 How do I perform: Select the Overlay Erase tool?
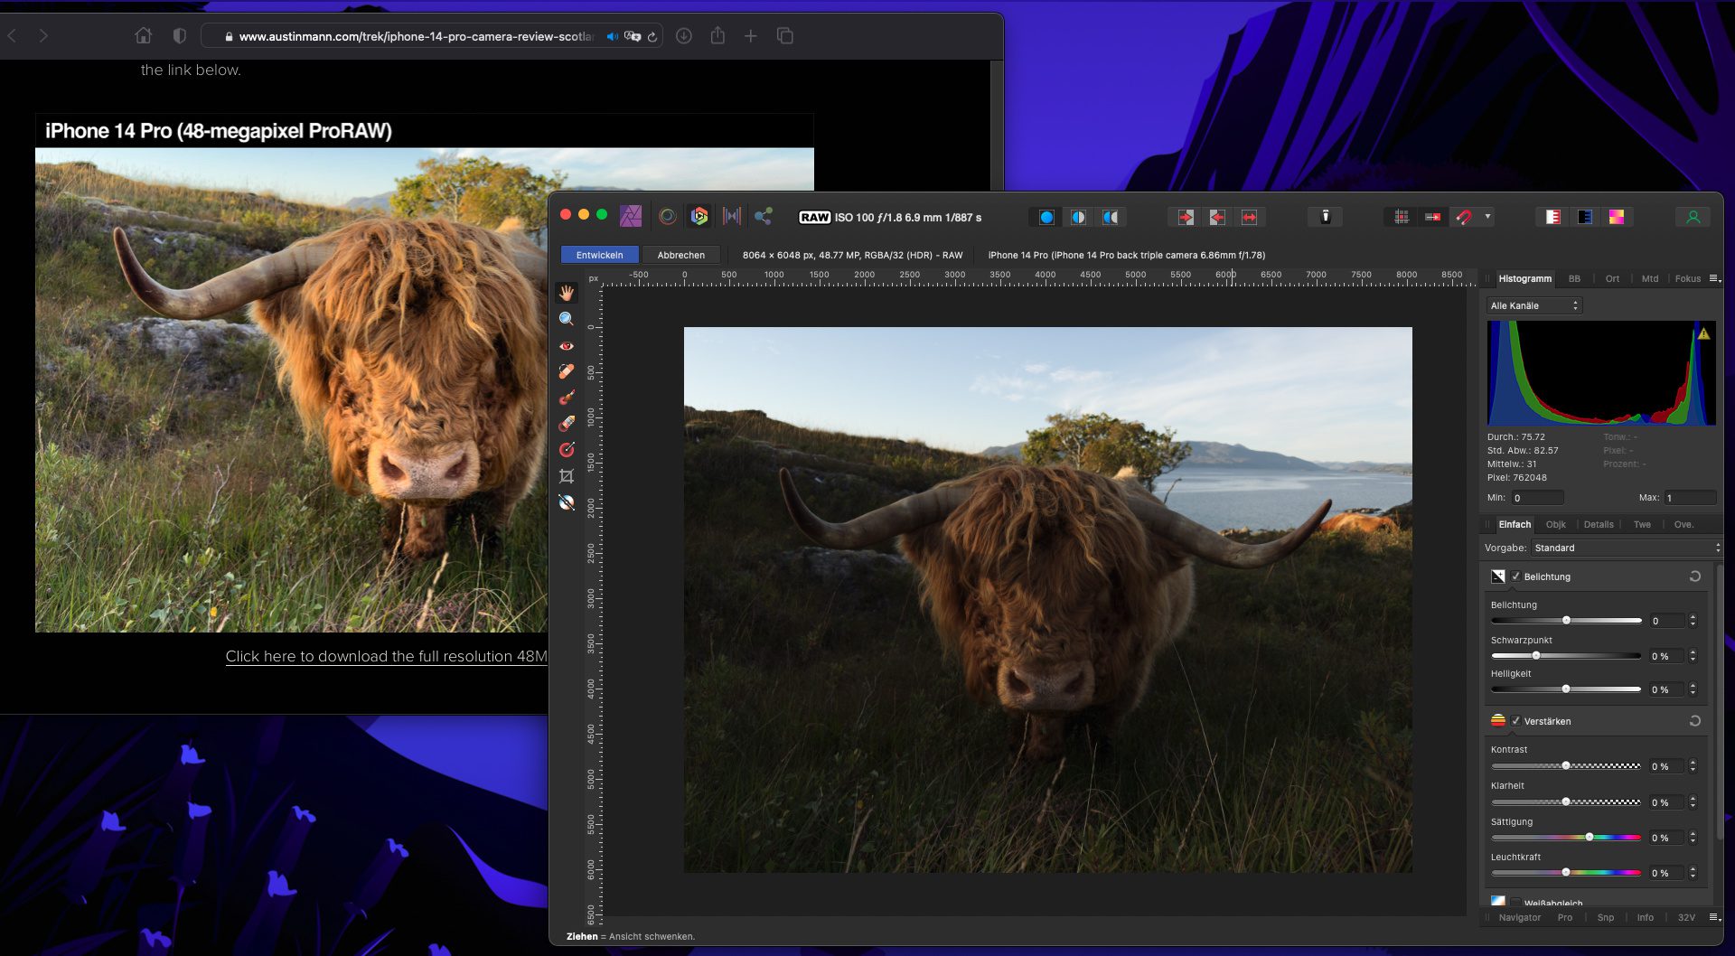(x=567, y=424)
